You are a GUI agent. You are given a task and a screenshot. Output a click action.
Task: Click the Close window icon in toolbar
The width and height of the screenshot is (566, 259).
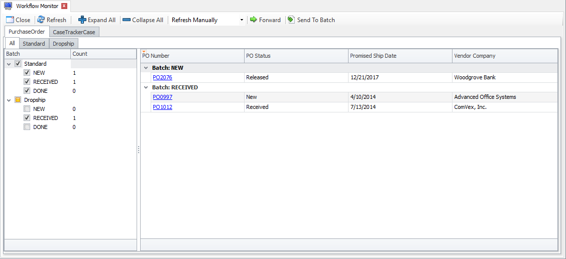pos(10,20)
